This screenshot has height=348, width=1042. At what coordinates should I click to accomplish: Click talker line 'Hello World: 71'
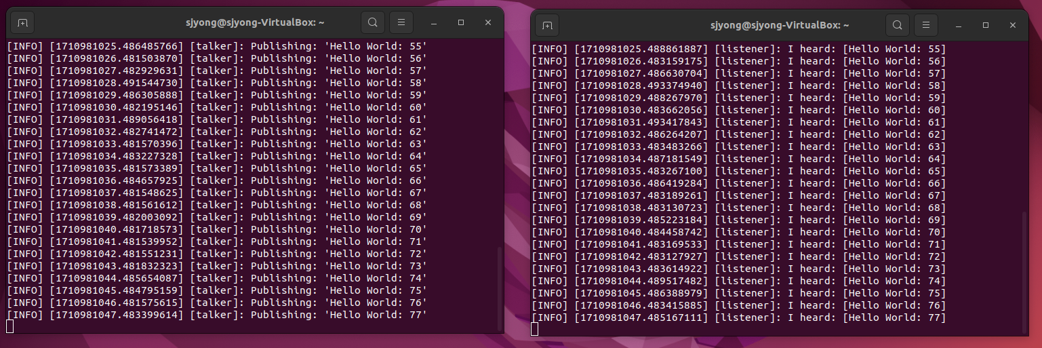coord(216,241)
